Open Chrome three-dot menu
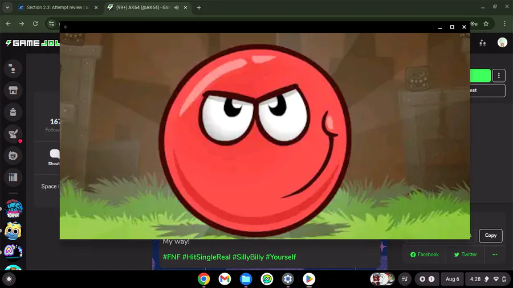513x288 pixels. point(504,23)
